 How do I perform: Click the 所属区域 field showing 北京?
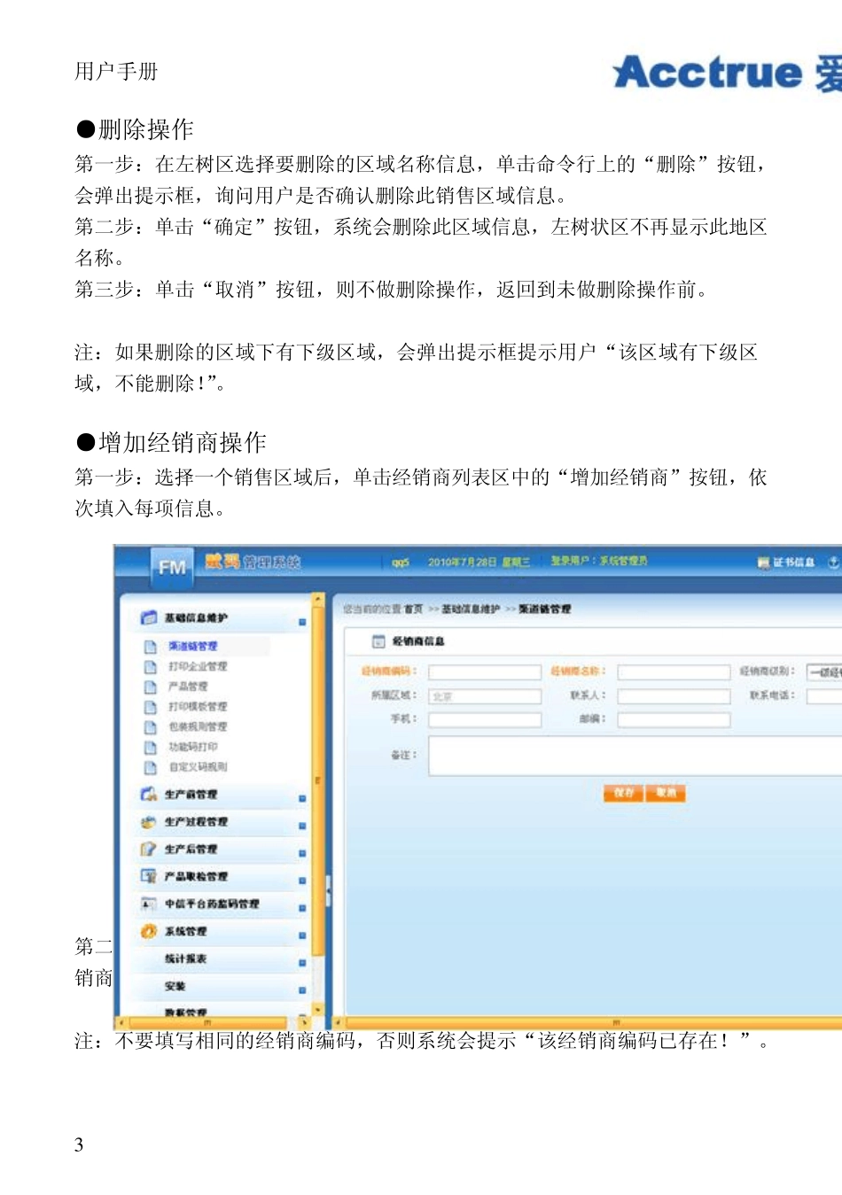click(x=485, y=697)
